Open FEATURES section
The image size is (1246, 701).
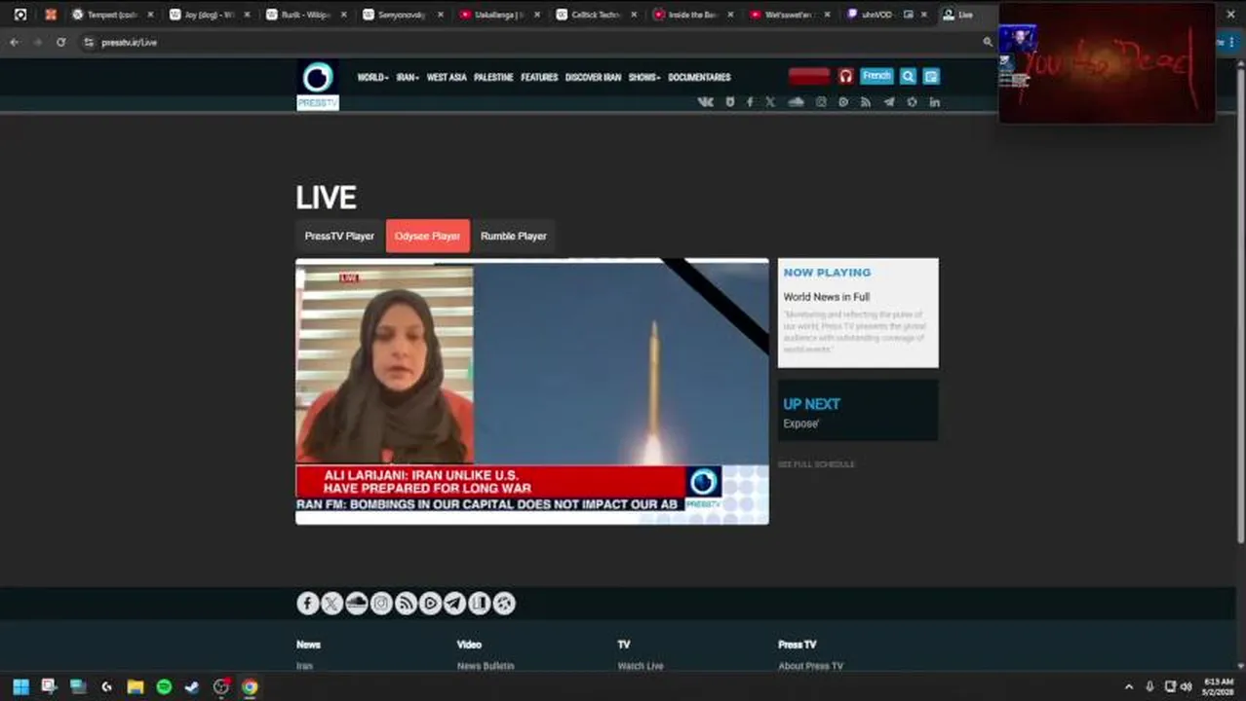coord(539,77)
